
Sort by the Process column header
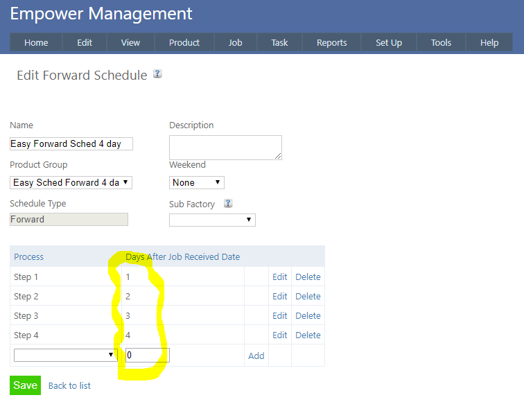pyautogui.click(x=28, y=256)
